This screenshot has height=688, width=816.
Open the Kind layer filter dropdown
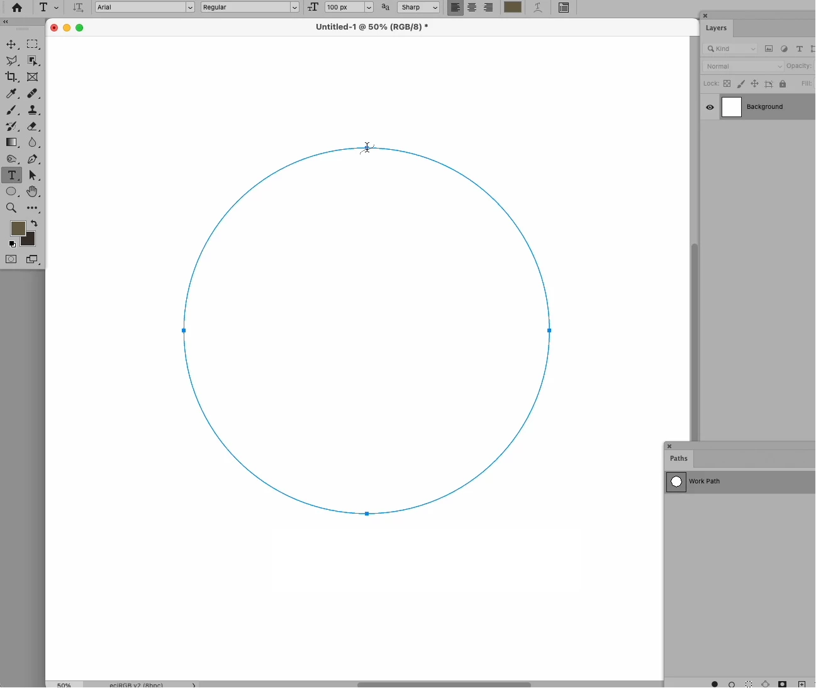coord(731,49)
